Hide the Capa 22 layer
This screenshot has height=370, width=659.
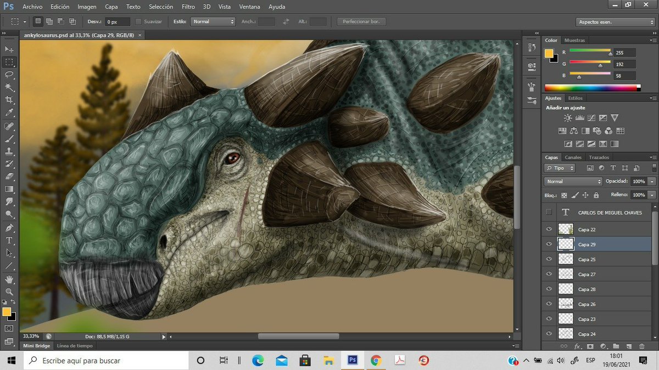pos(549,230)
